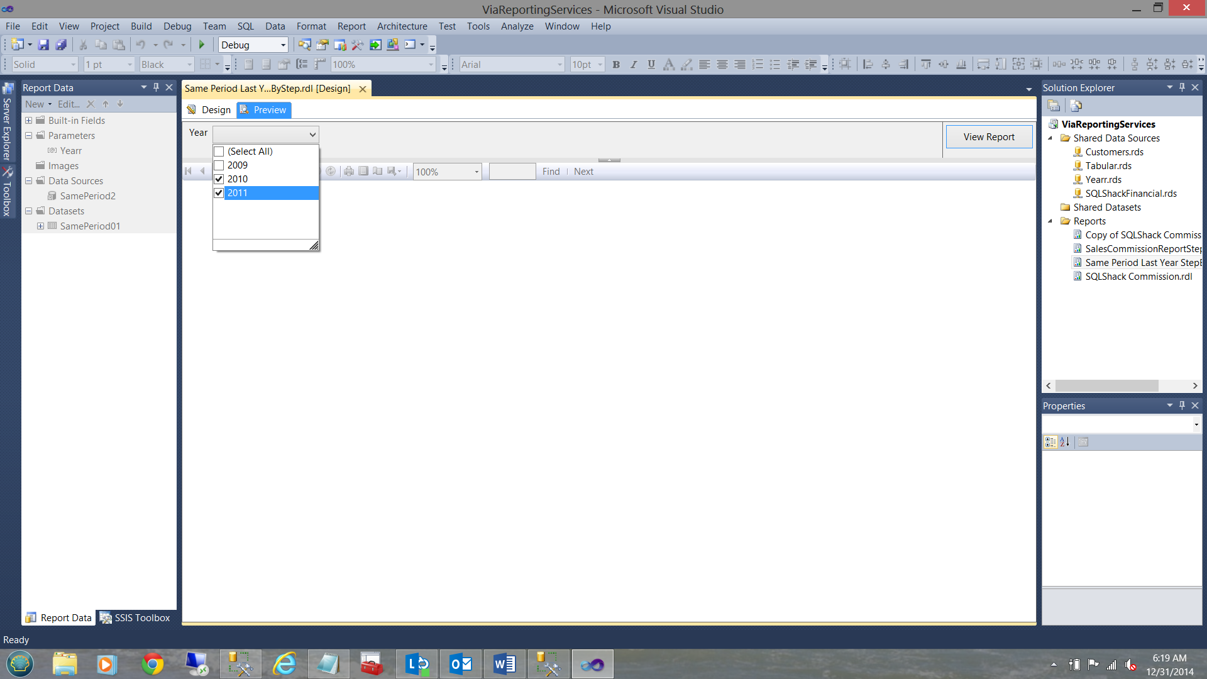Open the 100% zoom dropdown in preview toolbar
This screenshot has height=679, width=1207.
(476, 172)
